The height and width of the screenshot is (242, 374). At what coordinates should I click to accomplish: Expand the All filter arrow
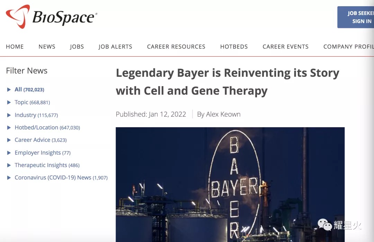click(9, 90)
